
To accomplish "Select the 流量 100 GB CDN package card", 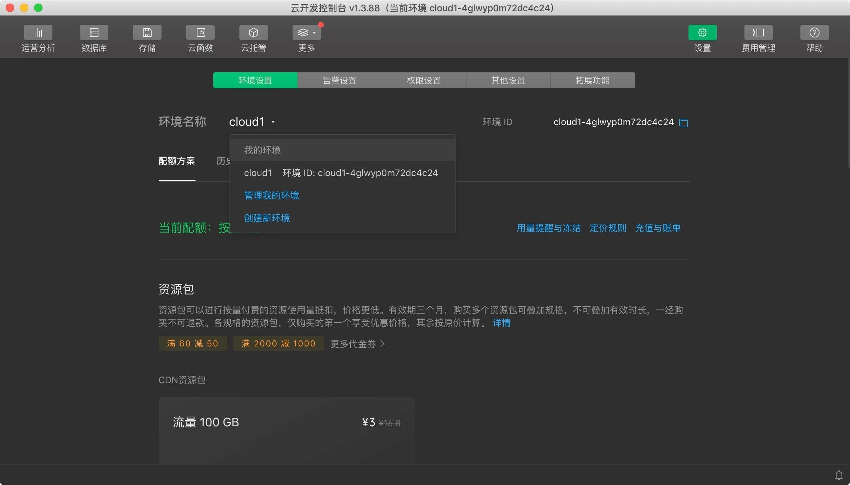I will point(286,430).
